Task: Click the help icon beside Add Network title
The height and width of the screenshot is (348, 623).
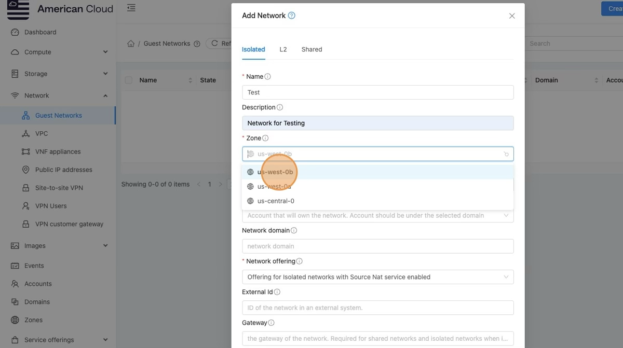Action: [x=292, y=16]
